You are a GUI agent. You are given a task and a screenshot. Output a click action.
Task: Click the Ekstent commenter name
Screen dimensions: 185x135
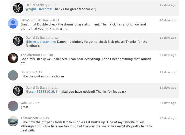tap(26, 72)
